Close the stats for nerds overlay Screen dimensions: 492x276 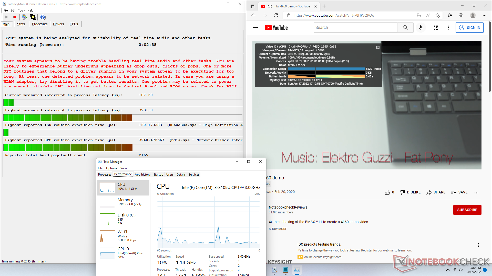(378, 48)
